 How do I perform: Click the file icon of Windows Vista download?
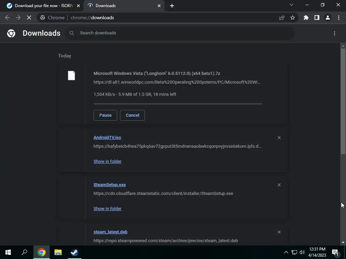click(71, 76)
